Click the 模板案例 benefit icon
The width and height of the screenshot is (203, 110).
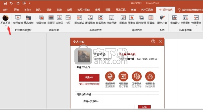(110, 76)
